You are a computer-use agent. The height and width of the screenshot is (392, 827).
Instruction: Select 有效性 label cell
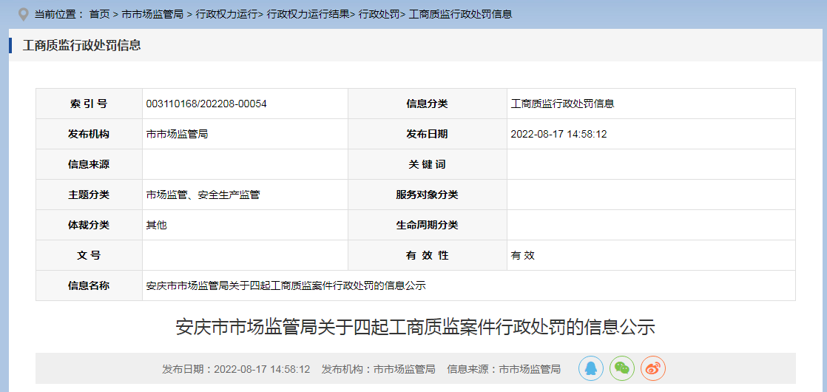(x=428, y=255)
